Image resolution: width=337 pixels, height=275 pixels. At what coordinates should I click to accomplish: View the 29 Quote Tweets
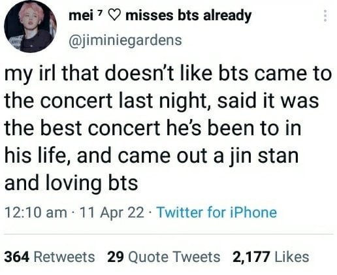[x=163, y=257]
